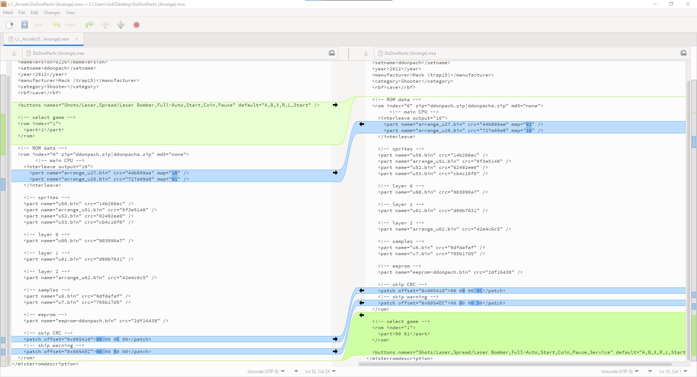697x377 pixels.
Task: Maximize or restore the Meld window
Action: (x=671, y=4)
